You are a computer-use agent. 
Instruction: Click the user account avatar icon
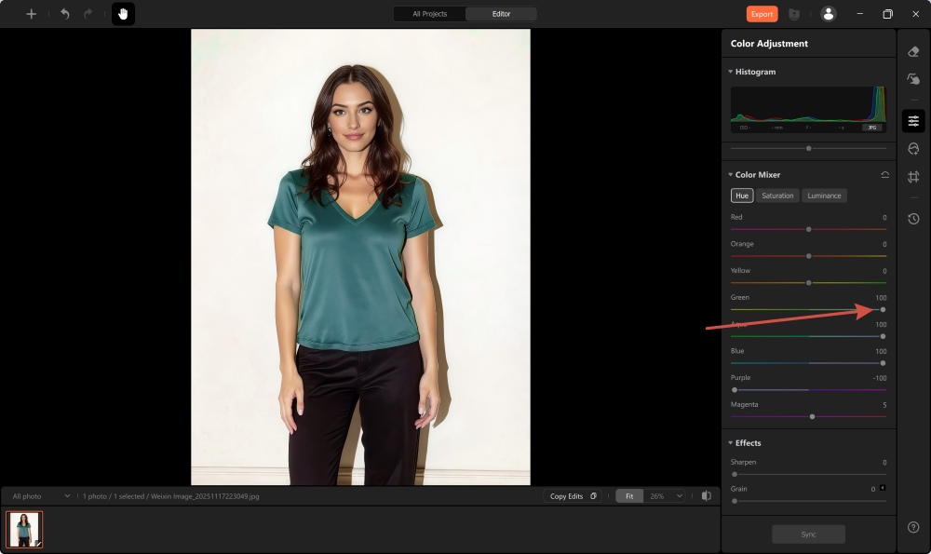[828, 14]
